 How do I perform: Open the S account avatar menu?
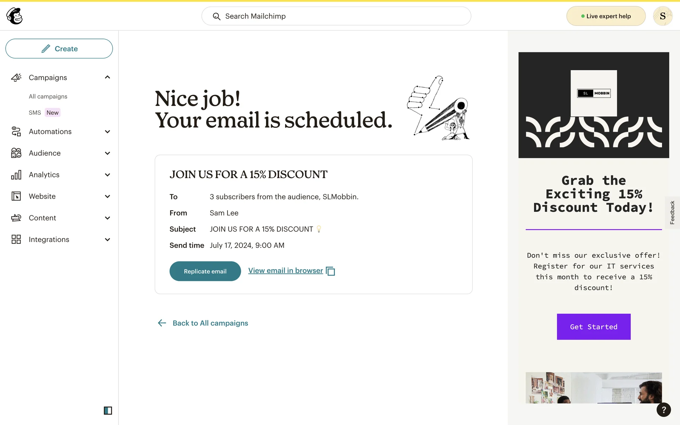tap(662, 16)
